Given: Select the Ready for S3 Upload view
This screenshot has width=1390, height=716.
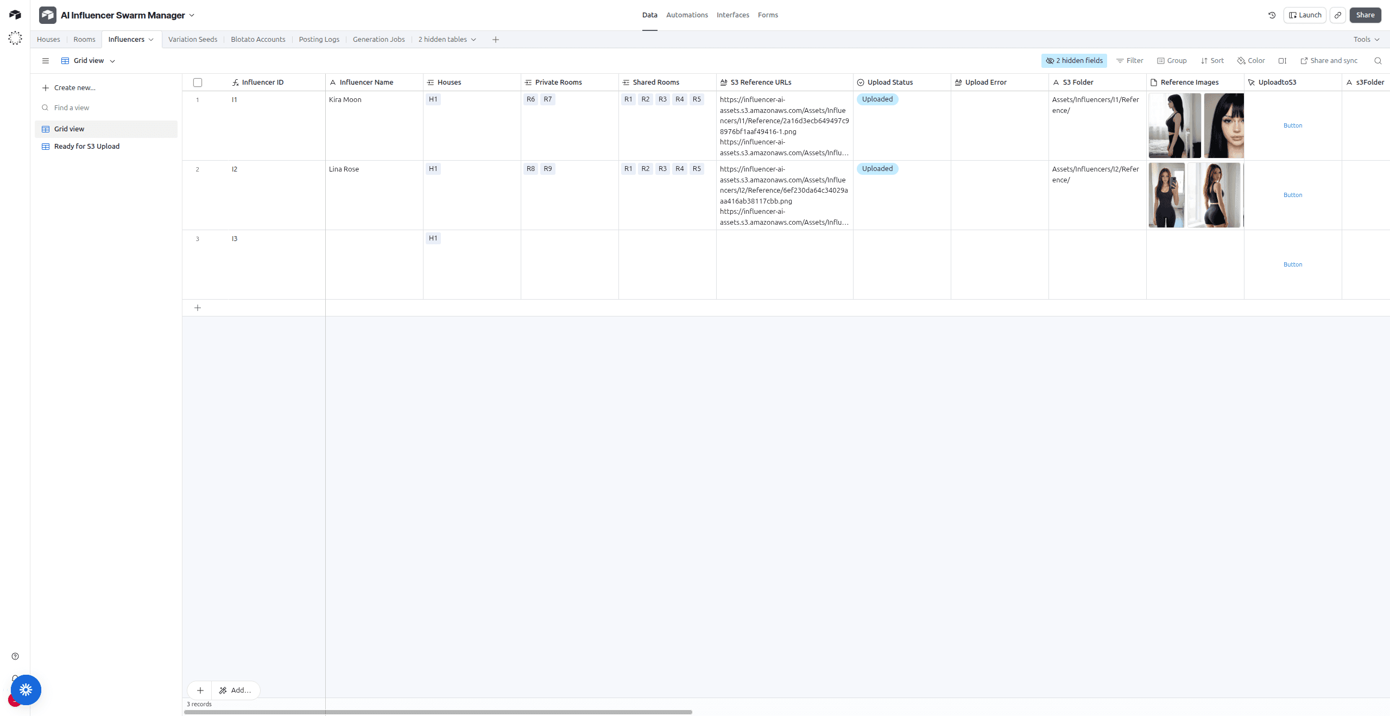Looking at the screenshot, I should pos(106,147).
